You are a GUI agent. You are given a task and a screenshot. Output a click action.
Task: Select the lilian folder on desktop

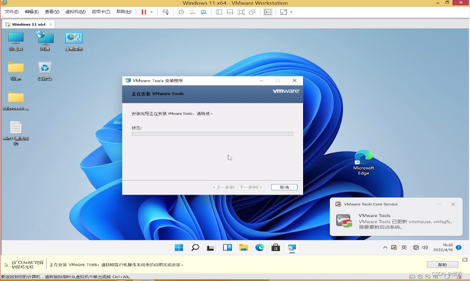pos(16,71)
